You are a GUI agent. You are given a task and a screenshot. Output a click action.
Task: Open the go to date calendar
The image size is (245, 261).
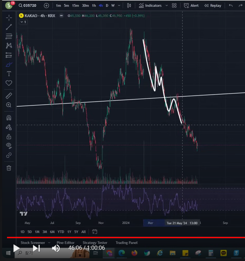pyautogui.click(x=94, y=232)
